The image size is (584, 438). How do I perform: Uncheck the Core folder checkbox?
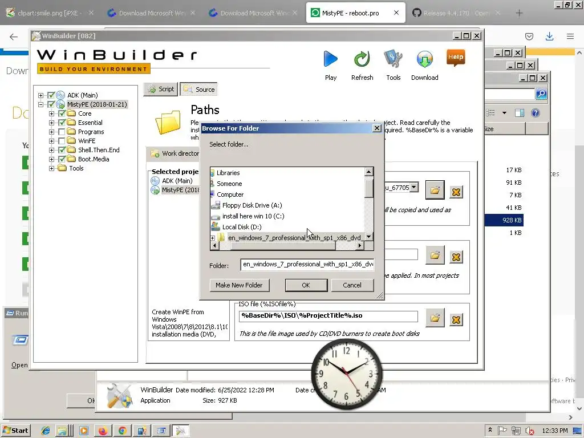click(62, 113)
